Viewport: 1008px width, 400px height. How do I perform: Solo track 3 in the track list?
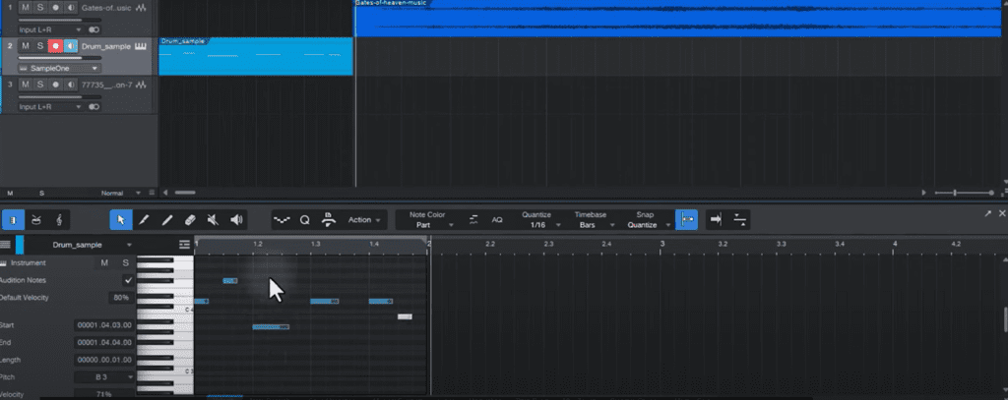[x=39, y=85]
